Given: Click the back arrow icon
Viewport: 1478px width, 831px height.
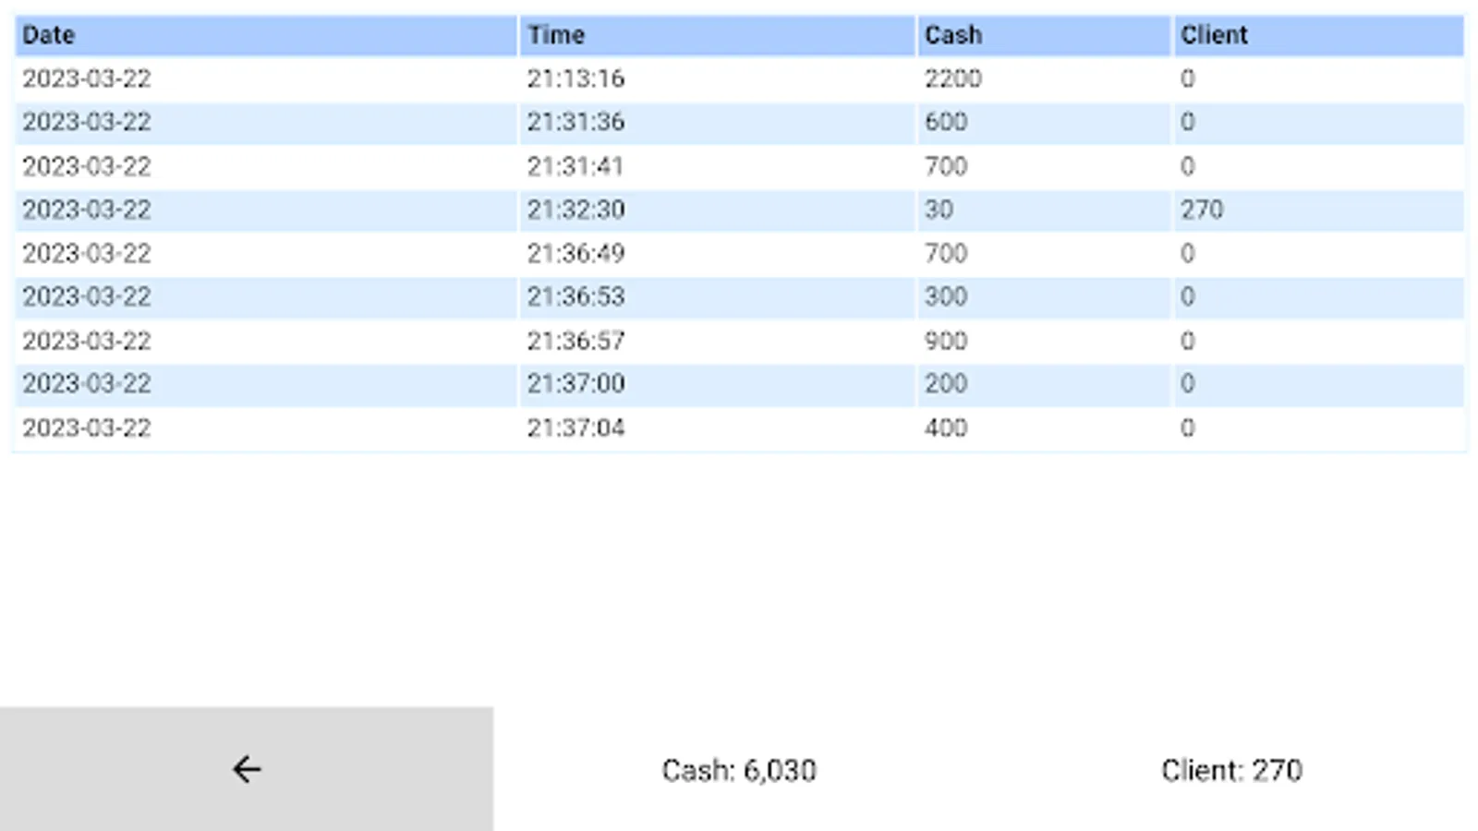Looking at the screenshot, I should (x=247, y=769).
